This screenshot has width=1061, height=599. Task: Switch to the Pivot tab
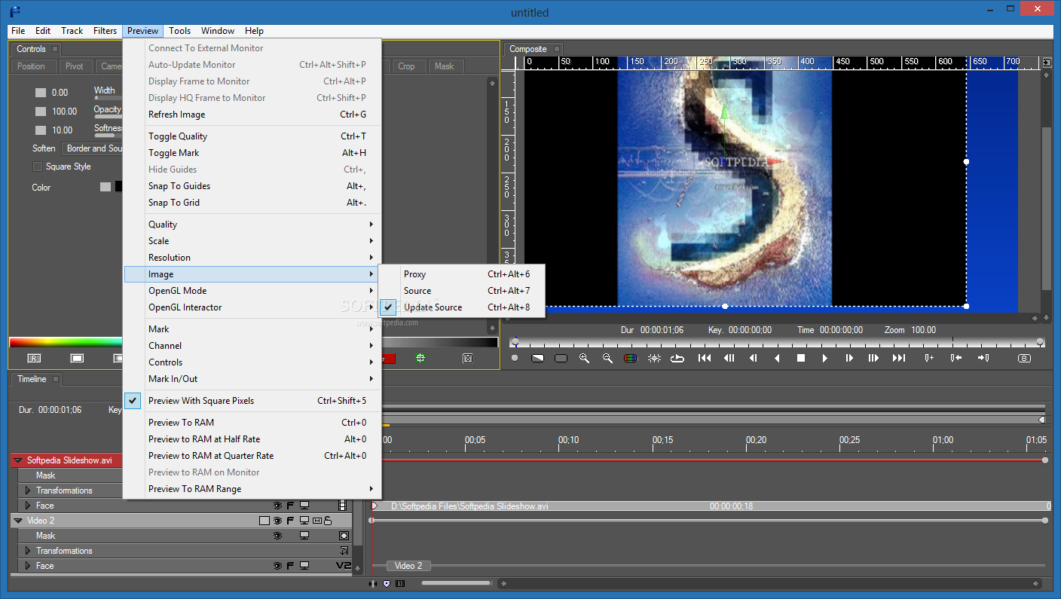tap(75, 66)
